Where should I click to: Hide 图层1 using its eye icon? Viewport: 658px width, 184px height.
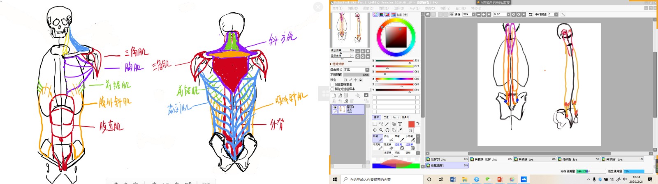335,107
